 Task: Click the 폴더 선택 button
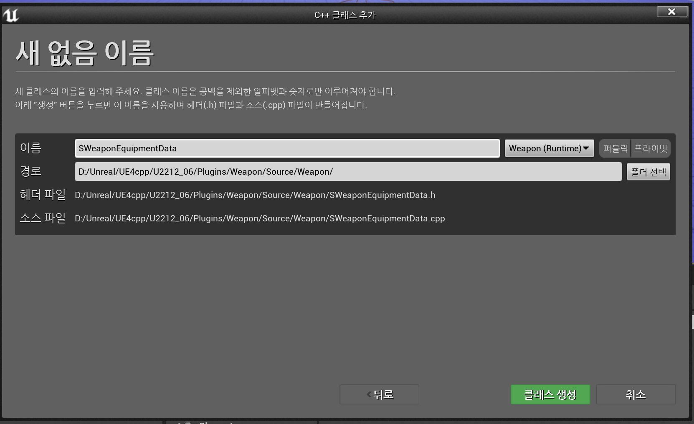pyautogui.click(x=648, y=172)
